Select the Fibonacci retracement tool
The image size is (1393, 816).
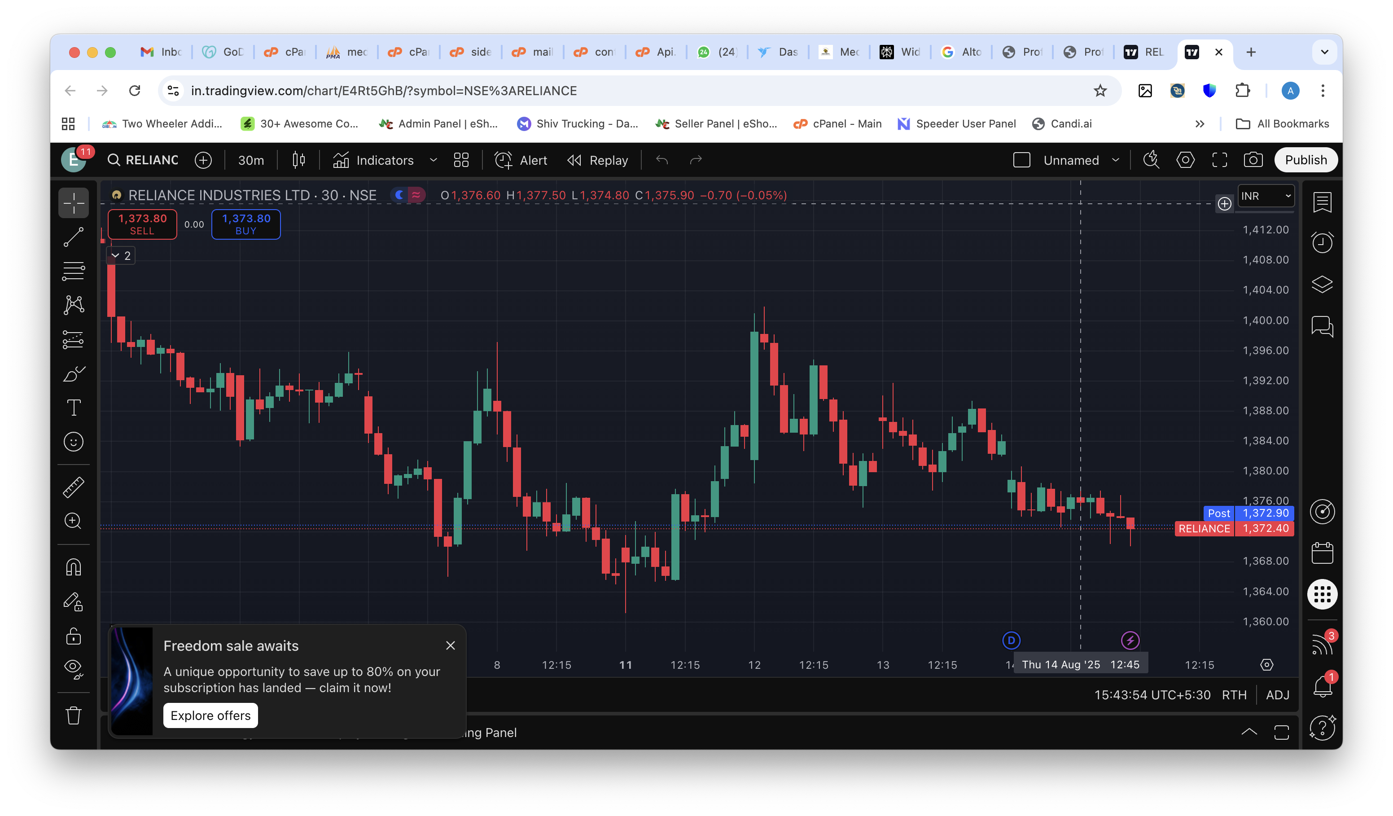[x=74, y=271]
